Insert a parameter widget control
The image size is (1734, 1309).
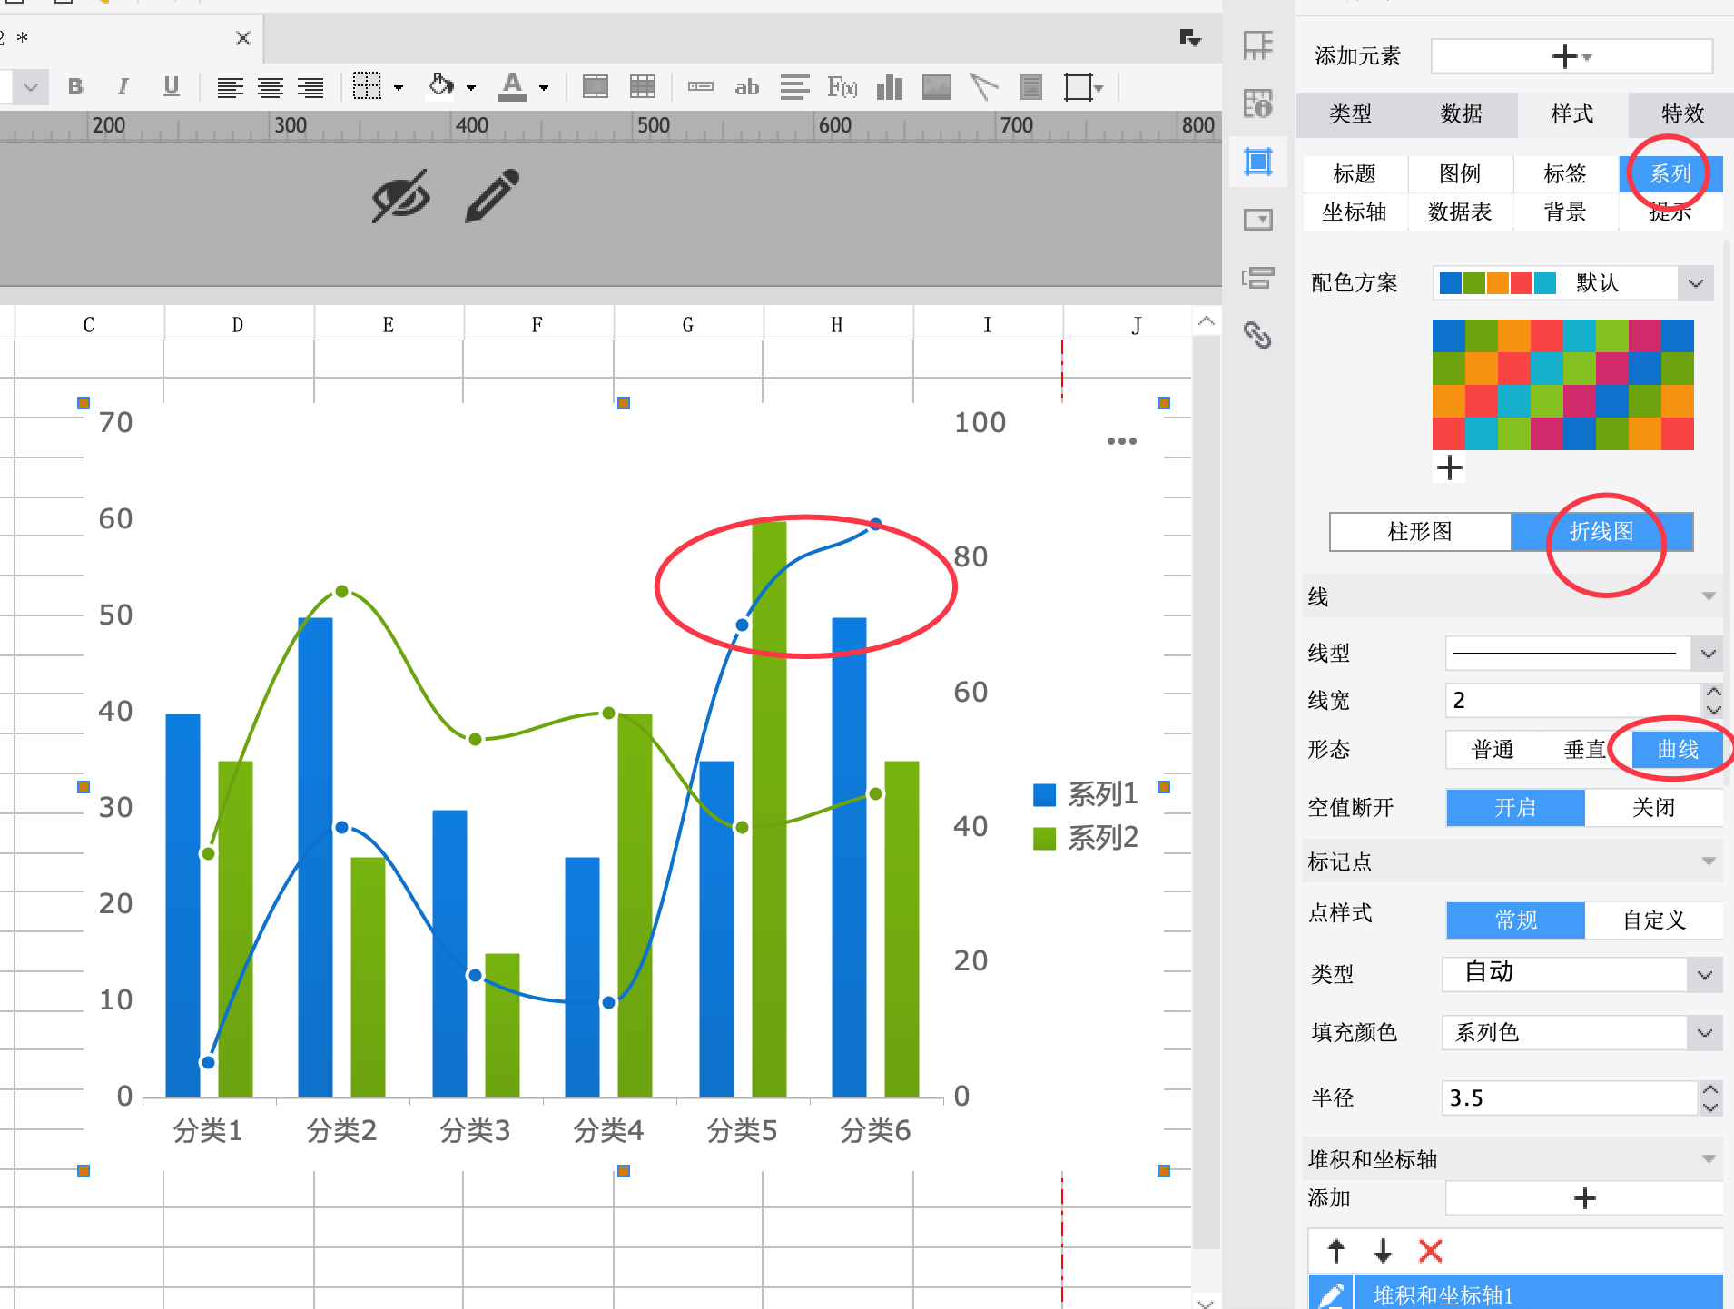[701, 87]
